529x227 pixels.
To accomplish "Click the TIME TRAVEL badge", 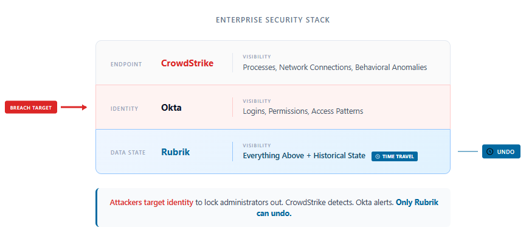I will pos(395,156).
